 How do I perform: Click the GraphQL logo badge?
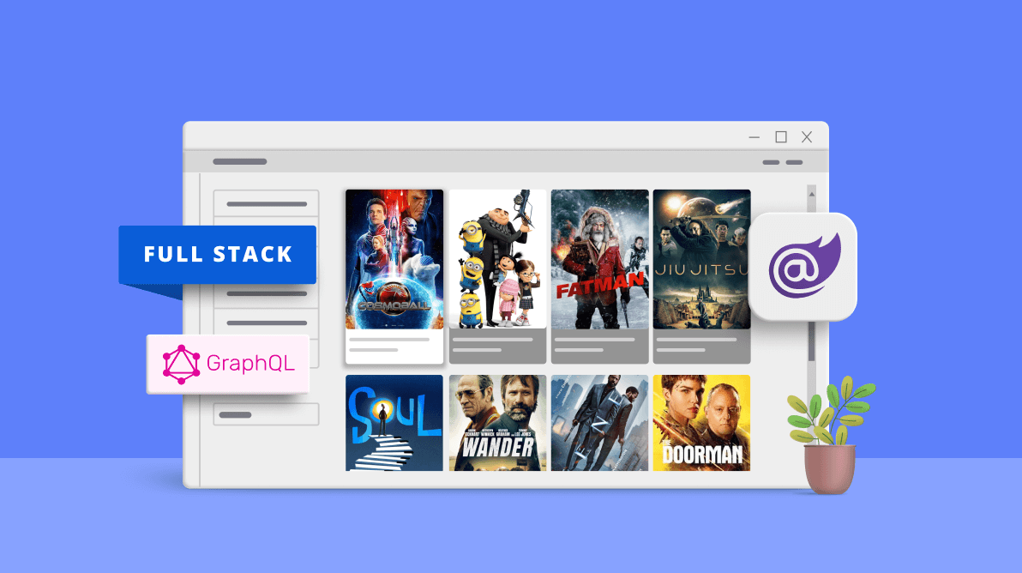coord(228,364)
